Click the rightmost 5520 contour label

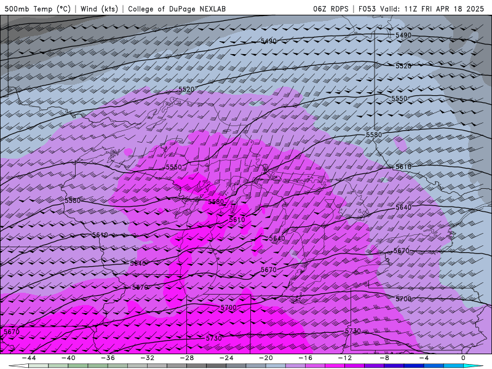coord(403,66)
